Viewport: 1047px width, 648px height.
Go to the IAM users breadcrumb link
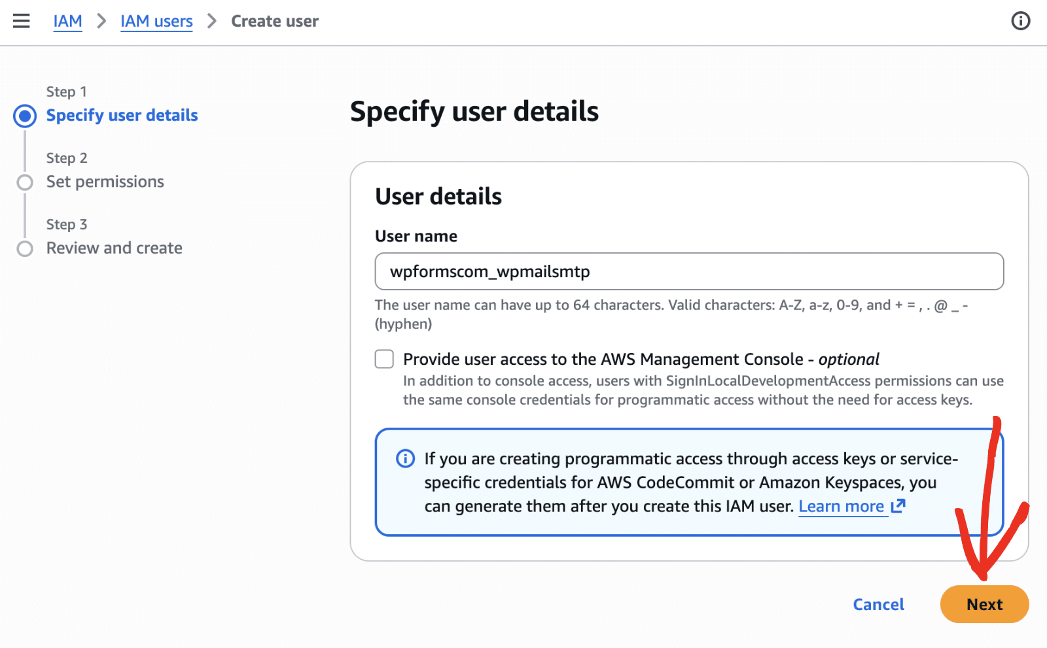[x=156, y=21]
